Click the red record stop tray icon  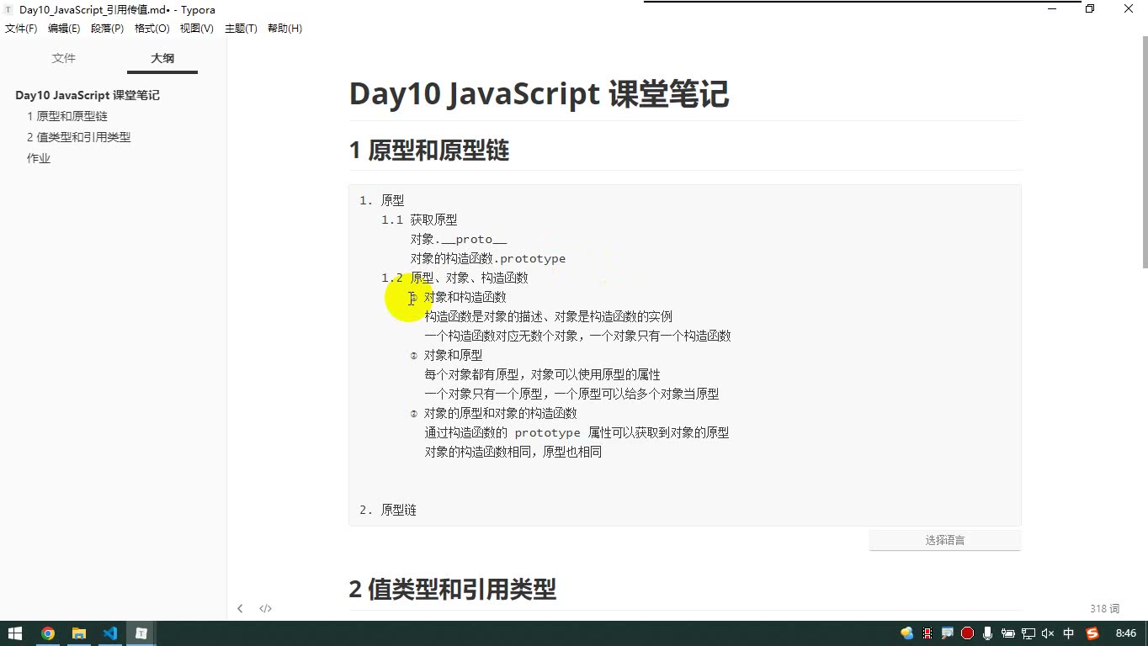click(x=967, y=633)
